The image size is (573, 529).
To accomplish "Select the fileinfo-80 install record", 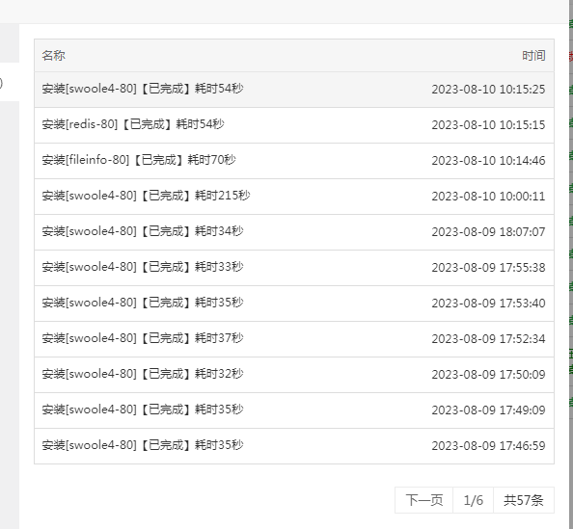I will coord(294,161).
